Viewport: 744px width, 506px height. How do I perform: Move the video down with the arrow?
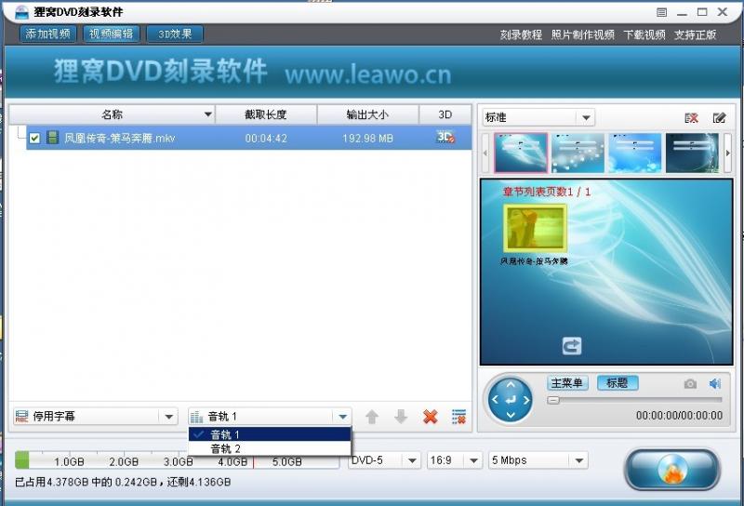point(401,417)
